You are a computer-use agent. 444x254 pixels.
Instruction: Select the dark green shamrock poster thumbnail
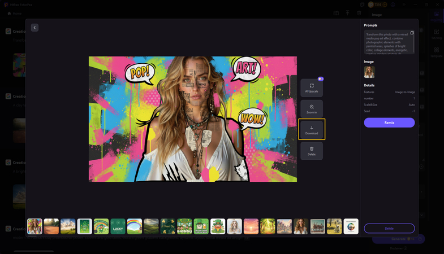168,226
